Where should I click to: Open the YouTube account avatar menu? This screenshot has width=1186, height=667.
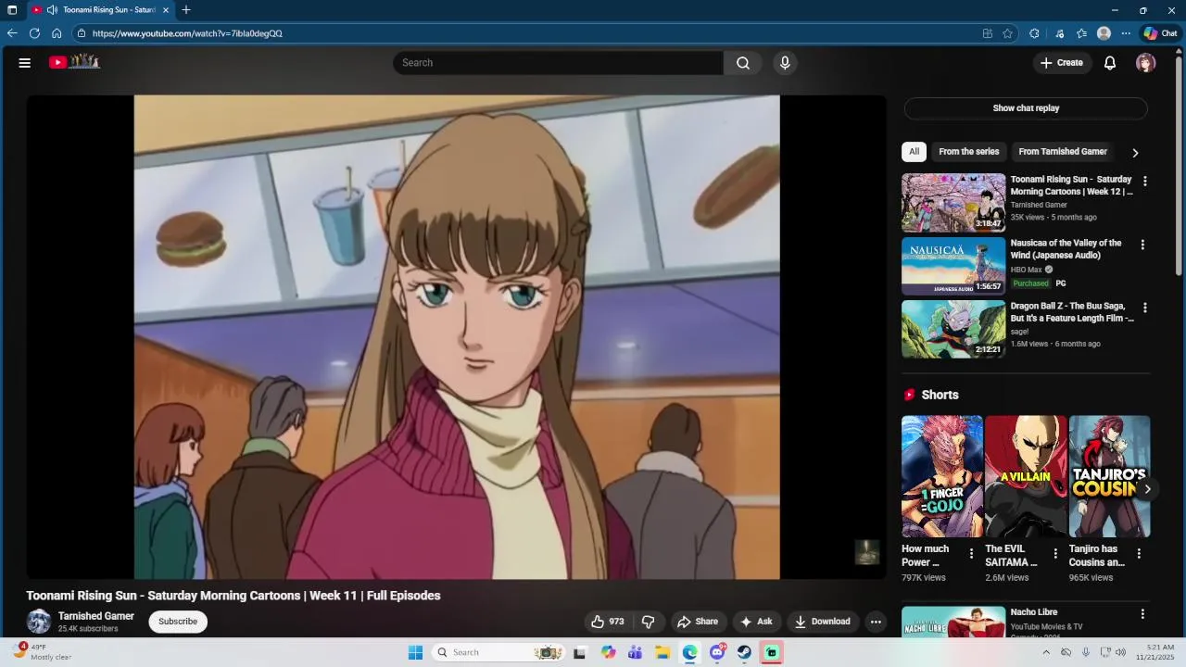[1146, 63]
